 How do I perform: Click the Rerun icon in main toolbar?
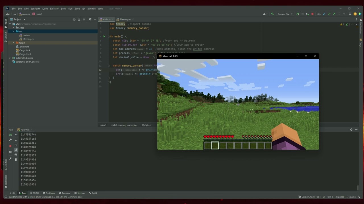(298, 14)
